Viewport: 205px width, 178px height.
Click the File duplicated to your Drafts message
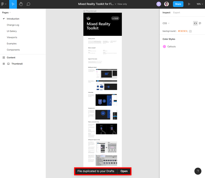(x=96, y=171)
